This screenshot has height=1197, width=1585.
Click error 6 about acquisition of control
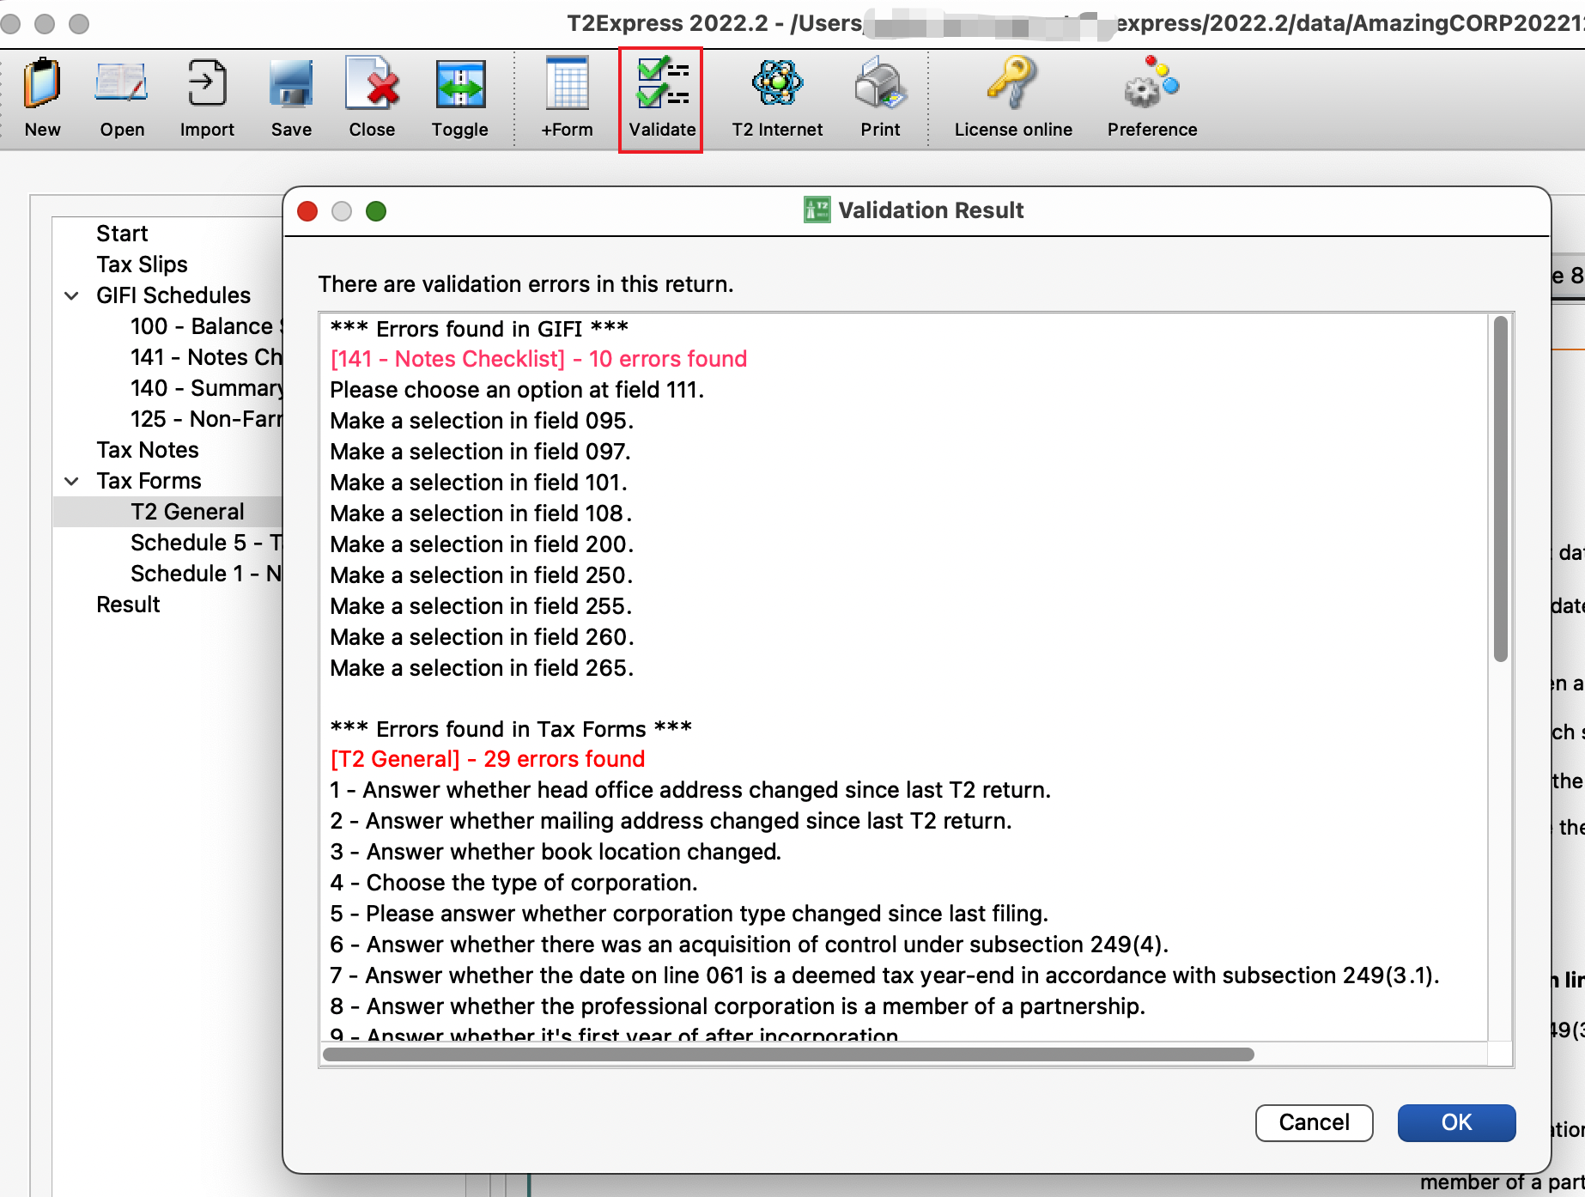coord(750,945)
